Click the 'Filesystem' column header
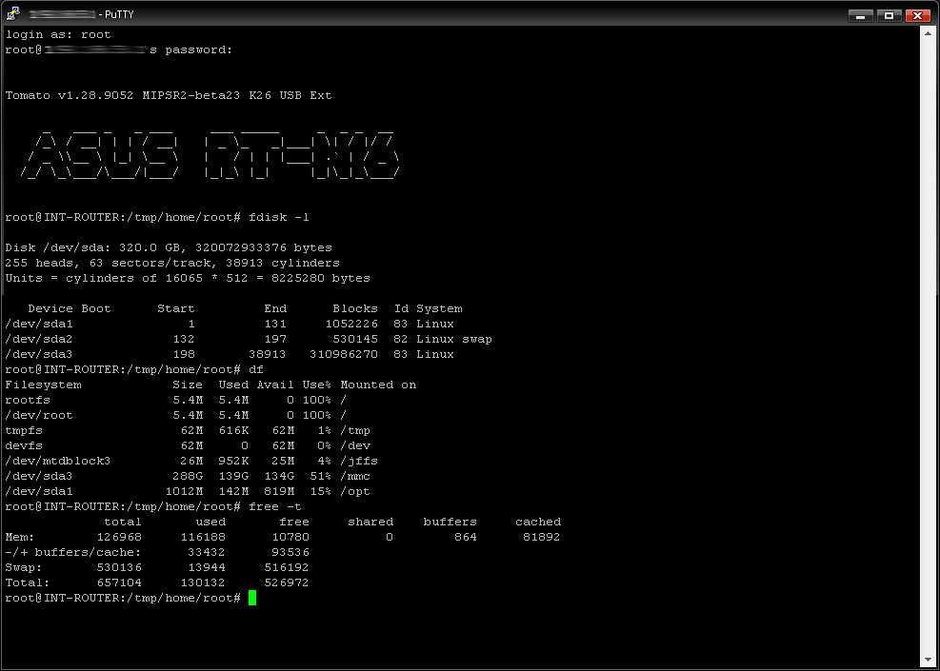 43,385
